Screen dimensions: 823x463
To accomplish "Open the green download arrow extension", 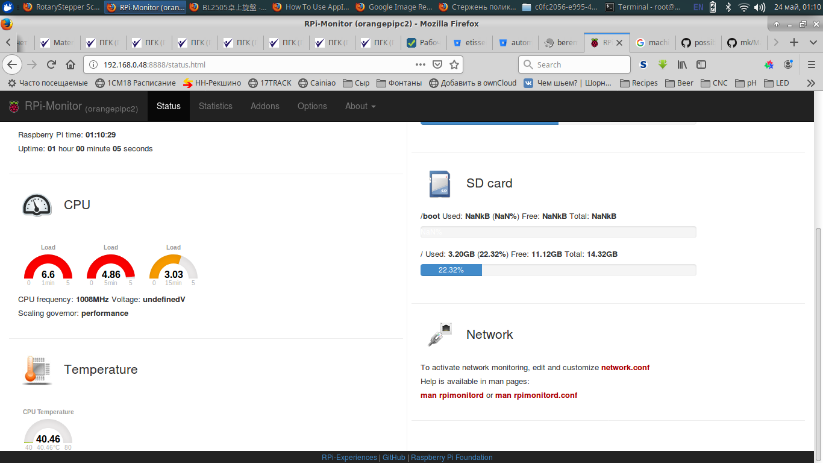I will click(663, 65).
